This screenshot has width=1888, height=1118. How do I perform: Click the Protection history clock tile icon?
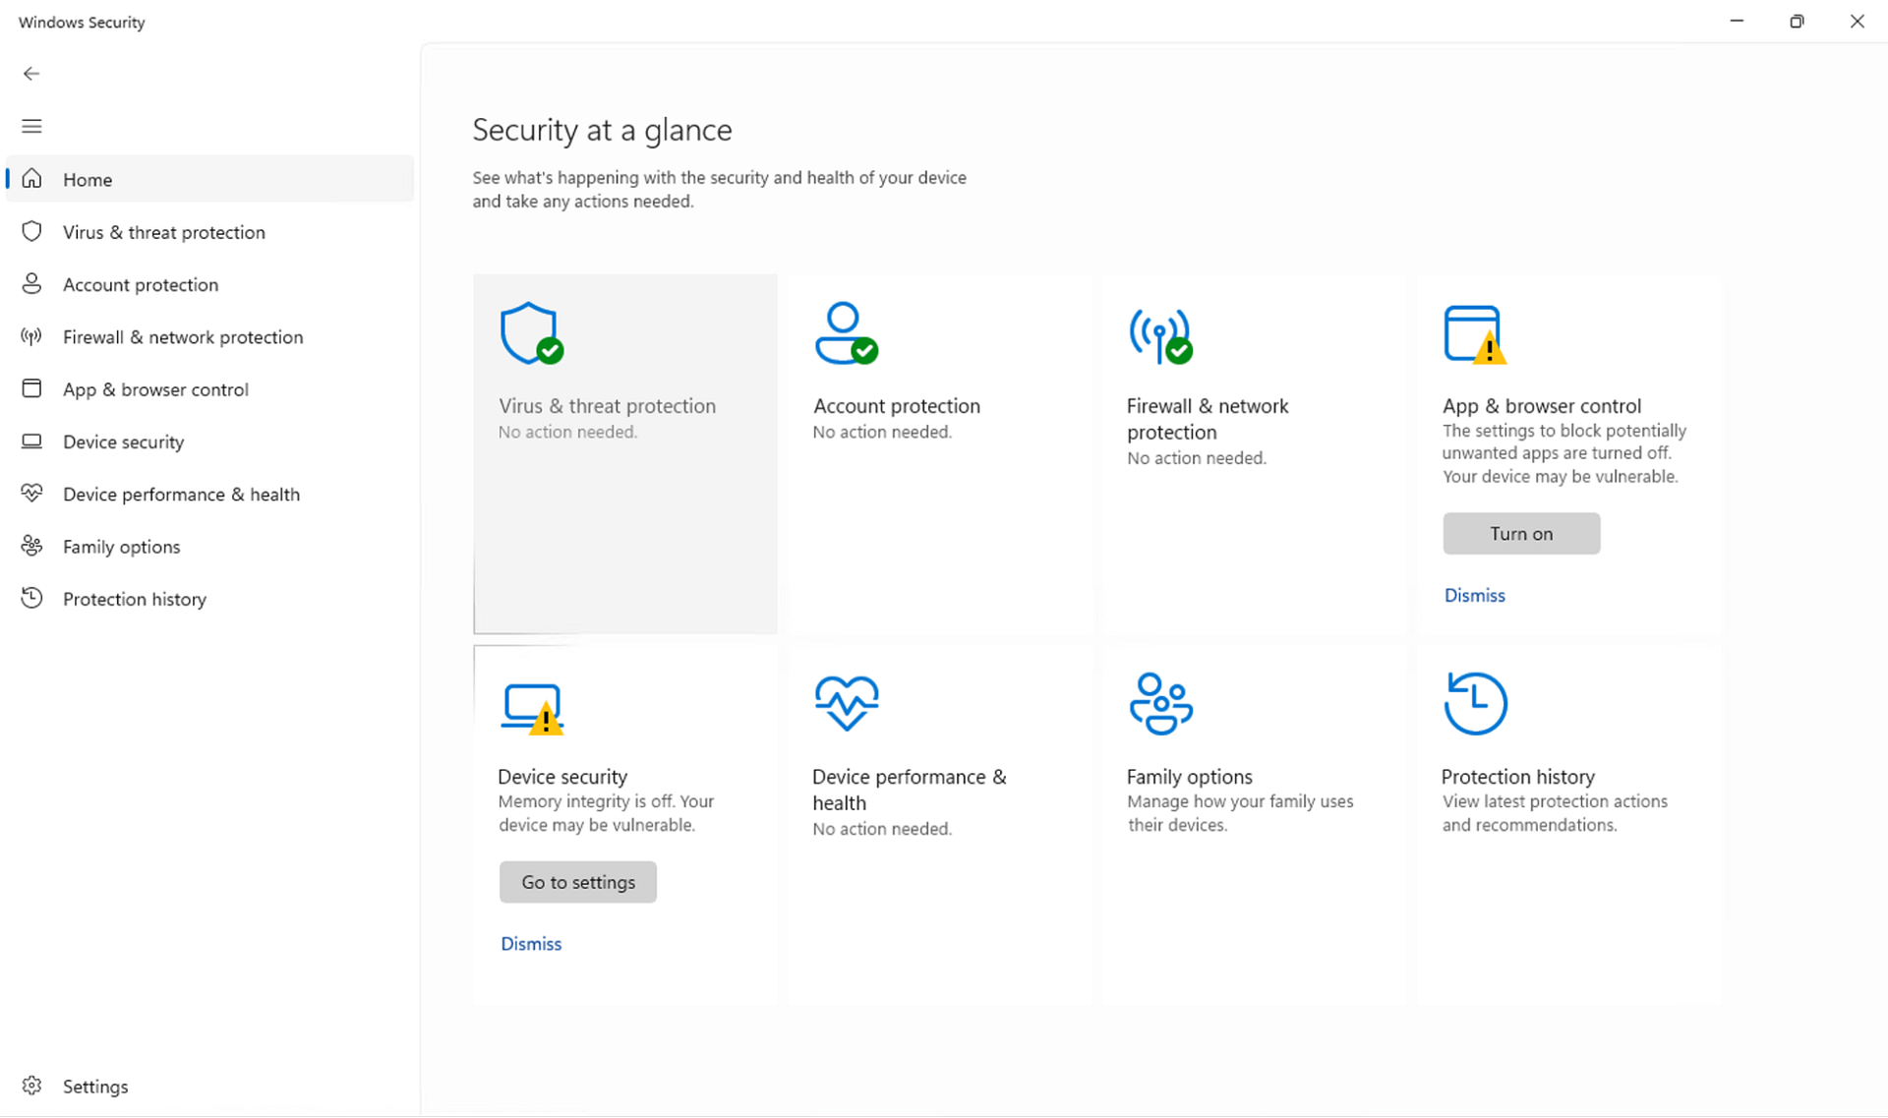click(x=1475, y=703)
